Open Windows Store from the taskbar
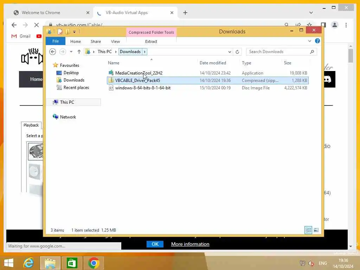 pyautogui.click(x=72, y=263)
